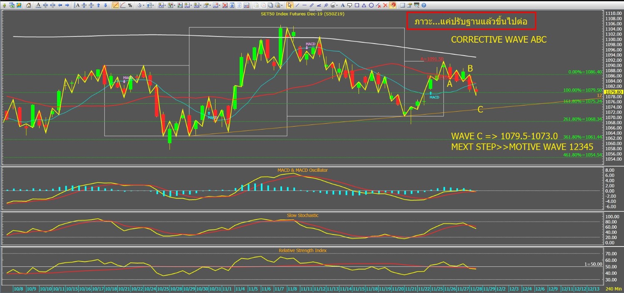
Task: Select the pitchfork drawing tool
Action: [326, 5]
